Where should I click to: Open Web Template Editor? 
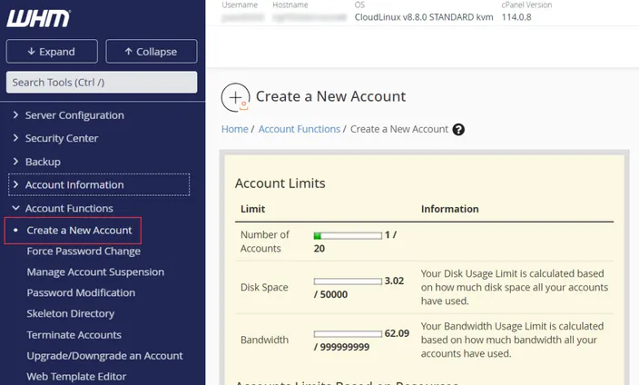click(76, 377)
